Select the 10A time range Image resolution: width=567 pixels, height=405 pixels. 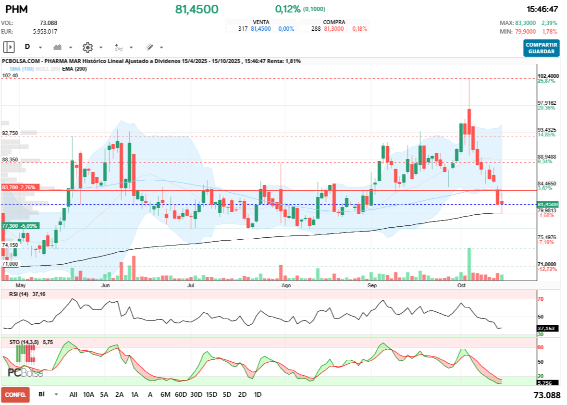pos(88,394)
